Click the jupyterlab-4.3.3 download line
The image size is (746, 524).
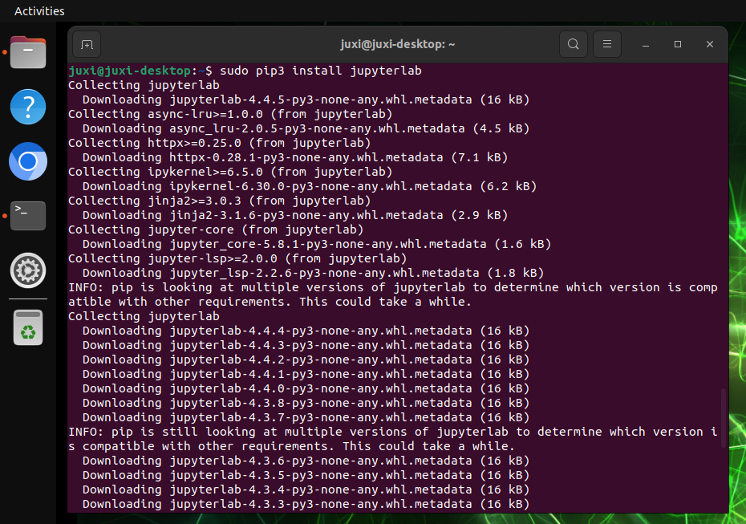306,504
